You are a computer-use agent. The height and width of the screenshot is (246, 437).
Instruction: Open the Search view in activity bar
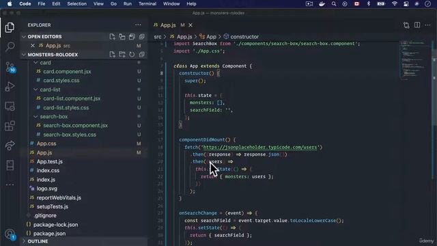click(x=10, y=46)
